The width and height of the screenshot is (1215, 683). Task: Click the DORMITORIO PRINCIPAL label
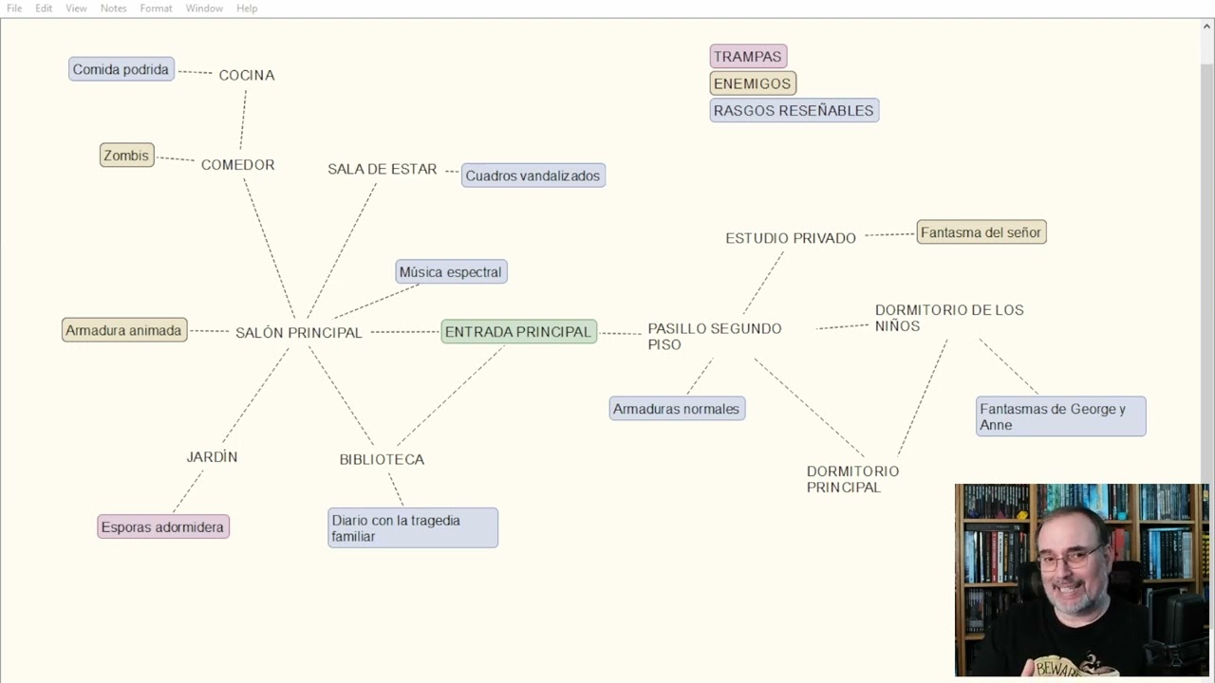pyautogui.click(x=852, y=479)
